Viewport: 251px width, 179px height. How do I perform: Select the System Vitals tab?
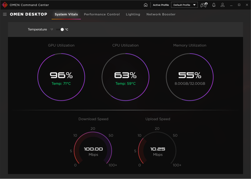pyautogui.click(x=66, y=15)
